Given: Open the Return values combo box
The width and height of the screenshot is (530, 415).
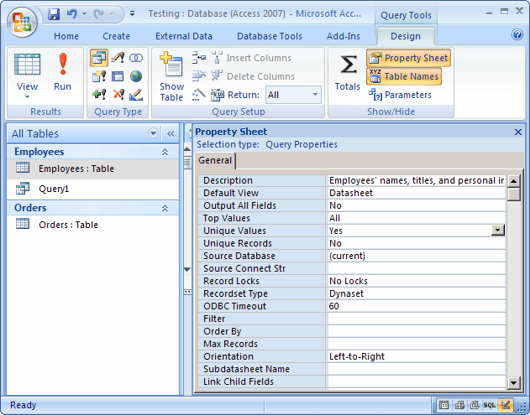Looking at the screenshot, I should point(293,95).
